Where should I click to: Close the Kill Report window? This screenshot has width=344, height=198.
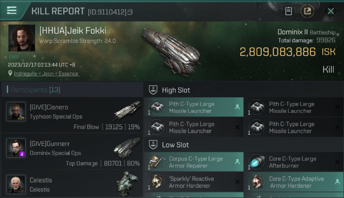(x=331, y=11)
